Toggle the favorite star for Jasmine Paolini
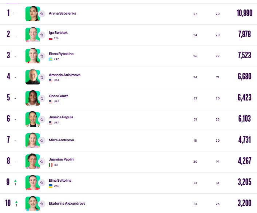 (x=42, y=162)
